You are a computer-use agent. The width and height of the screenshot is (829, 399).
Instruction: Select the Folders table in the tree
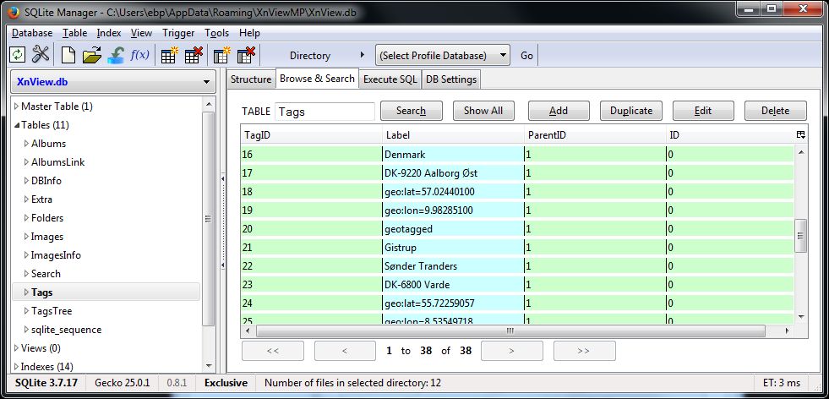(47, 218)
